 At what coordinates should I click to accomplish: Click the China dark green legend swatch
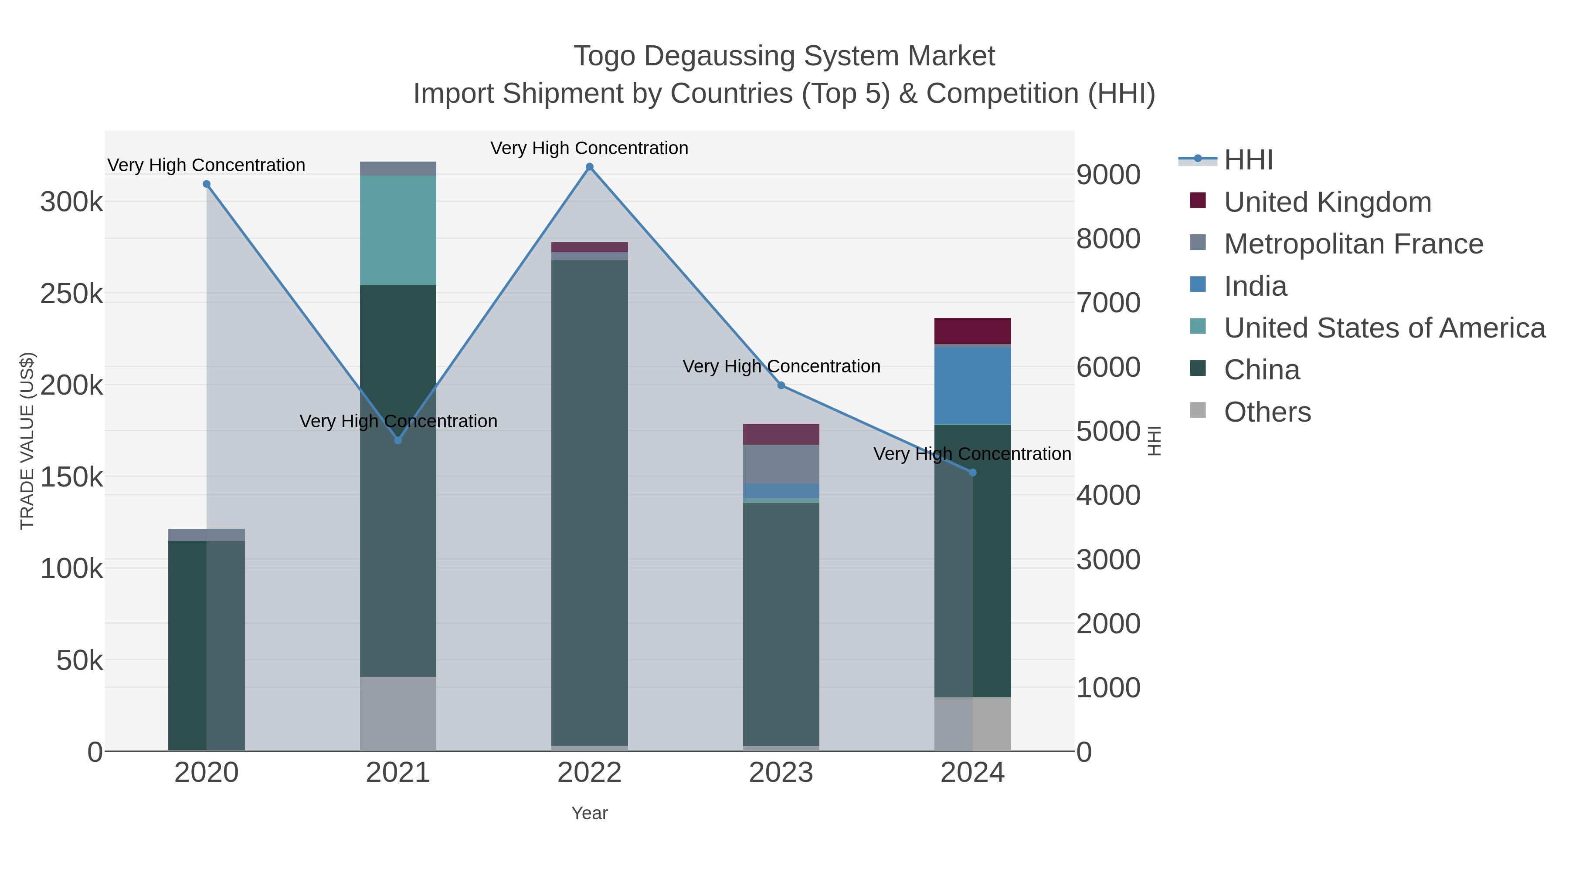[x=1198, y=368]
